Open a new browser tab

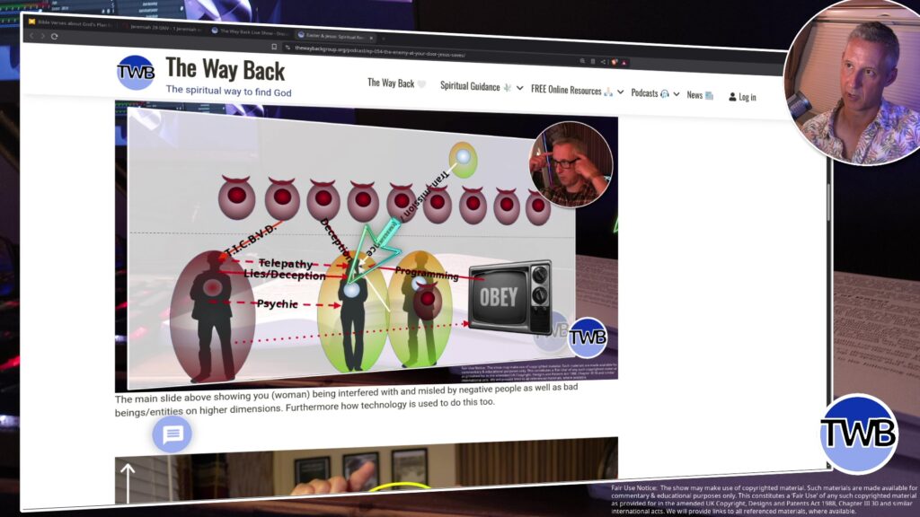383,38
